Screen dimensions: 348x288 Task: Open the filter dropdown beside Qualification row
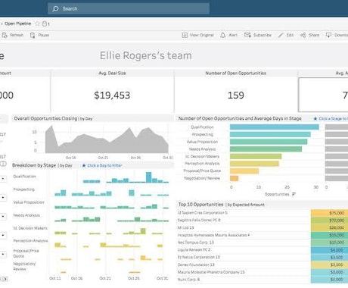coord(3,179)
